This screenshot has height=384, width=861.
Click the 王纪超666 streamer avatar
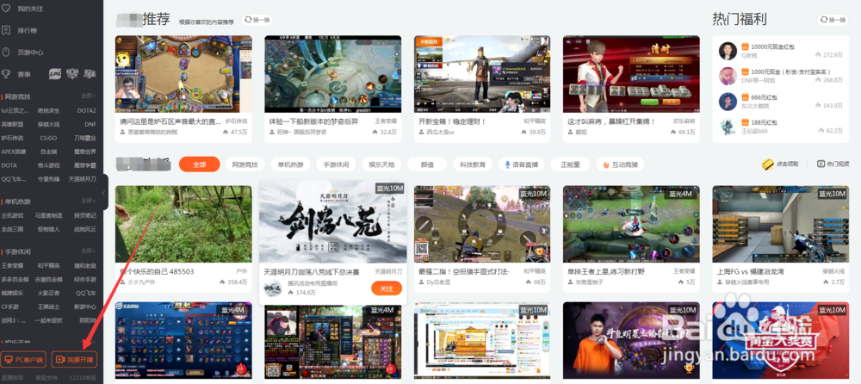(x=728, y=127)
